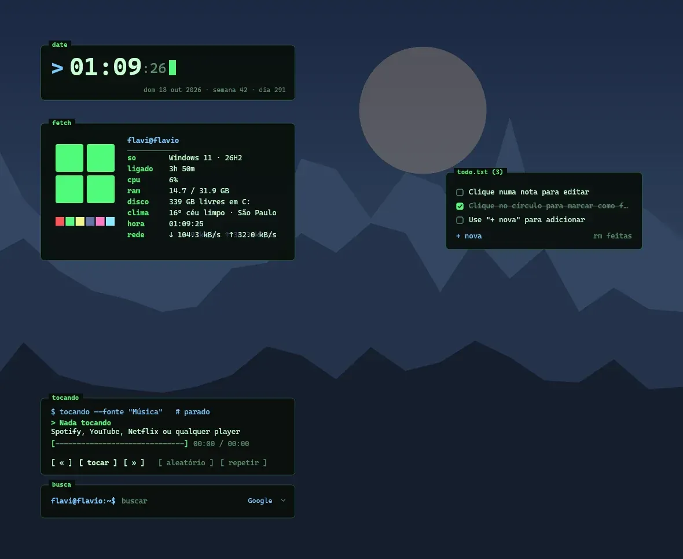Screen dimensions: 683x559
Task: Click the playback time "00:00 / 00:00"
Action: 221,444
